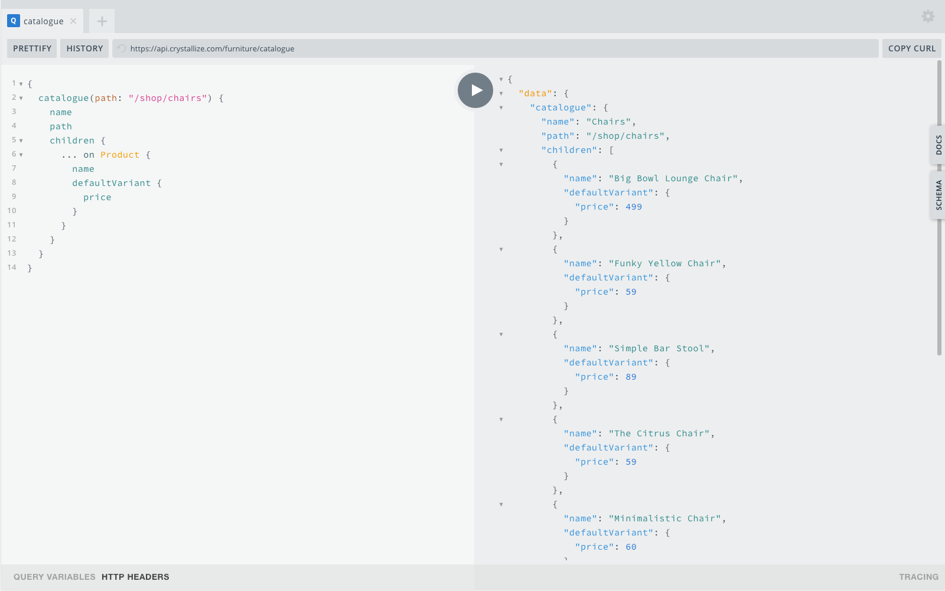Collapse the "catalogue" response node
Image resolution: width=945 pixels, height=591 pixels.
point(501,107)
